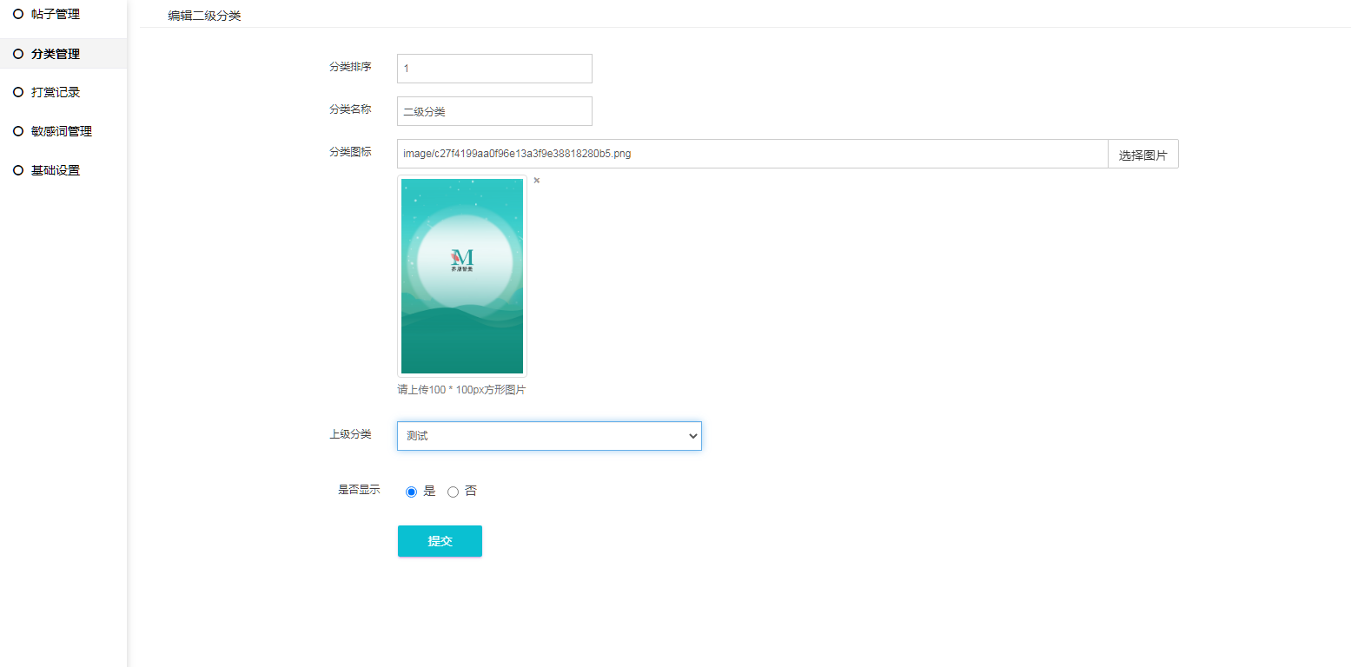The width and height of the screenshot is (1351, 667).
Task: Click the 否 text label next to radio
Action: (471, 491)
